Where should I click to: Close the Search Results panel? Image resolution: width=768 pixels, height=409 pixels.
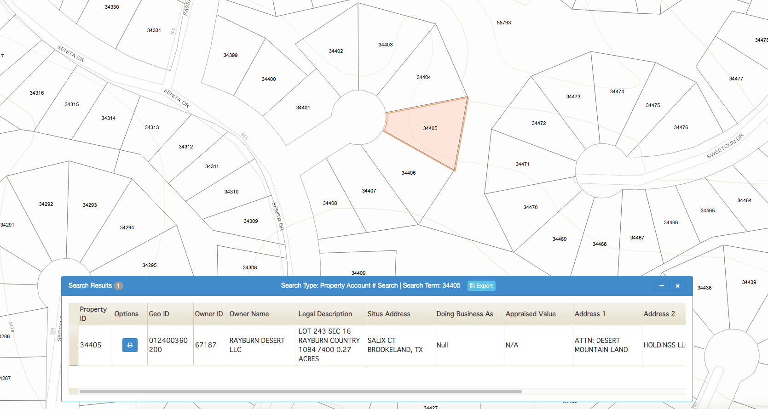(x=678, y=286)
